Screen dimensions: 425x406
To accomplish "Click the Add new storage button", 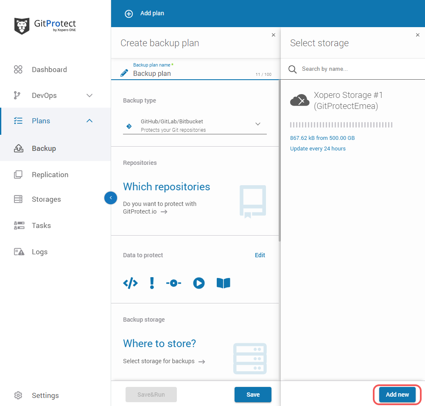I will pos(397,395).
